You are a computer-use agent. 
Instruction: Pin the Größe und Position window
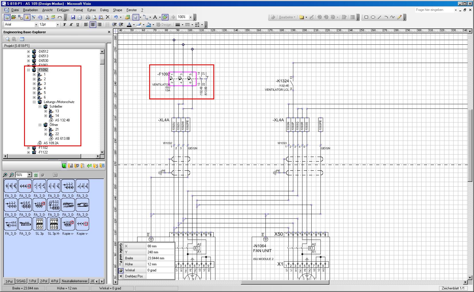click(121, 270)
